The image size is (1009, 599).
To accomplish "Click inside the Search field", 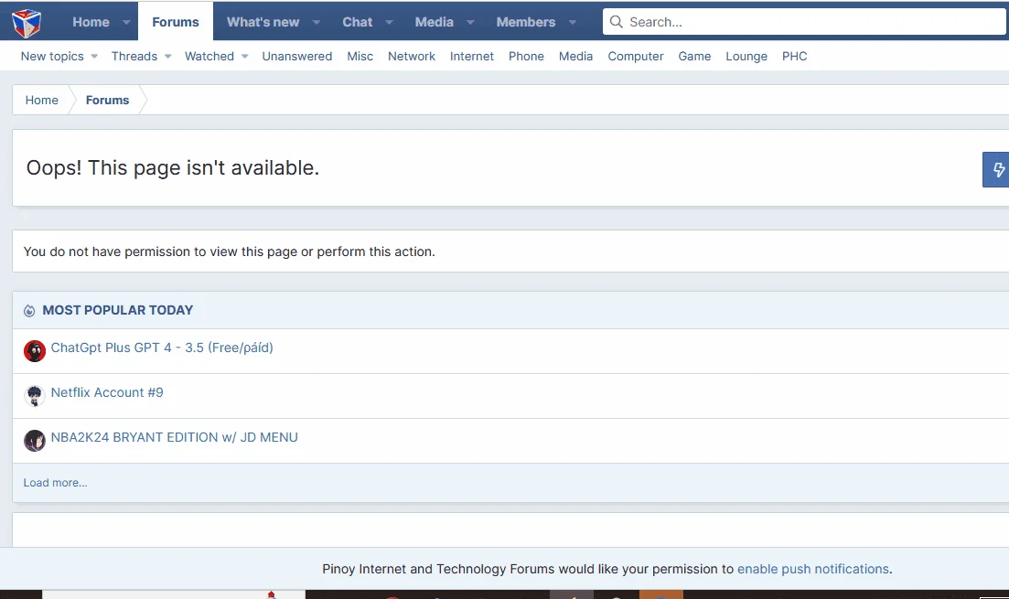I will click(806, 22).
